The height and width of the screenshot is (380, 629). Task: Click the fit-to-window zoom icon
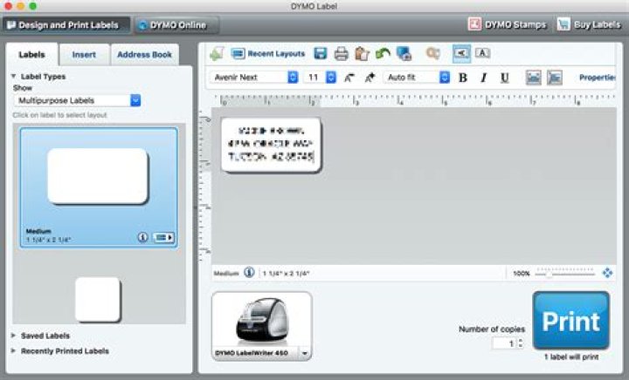tap(607, 273)
